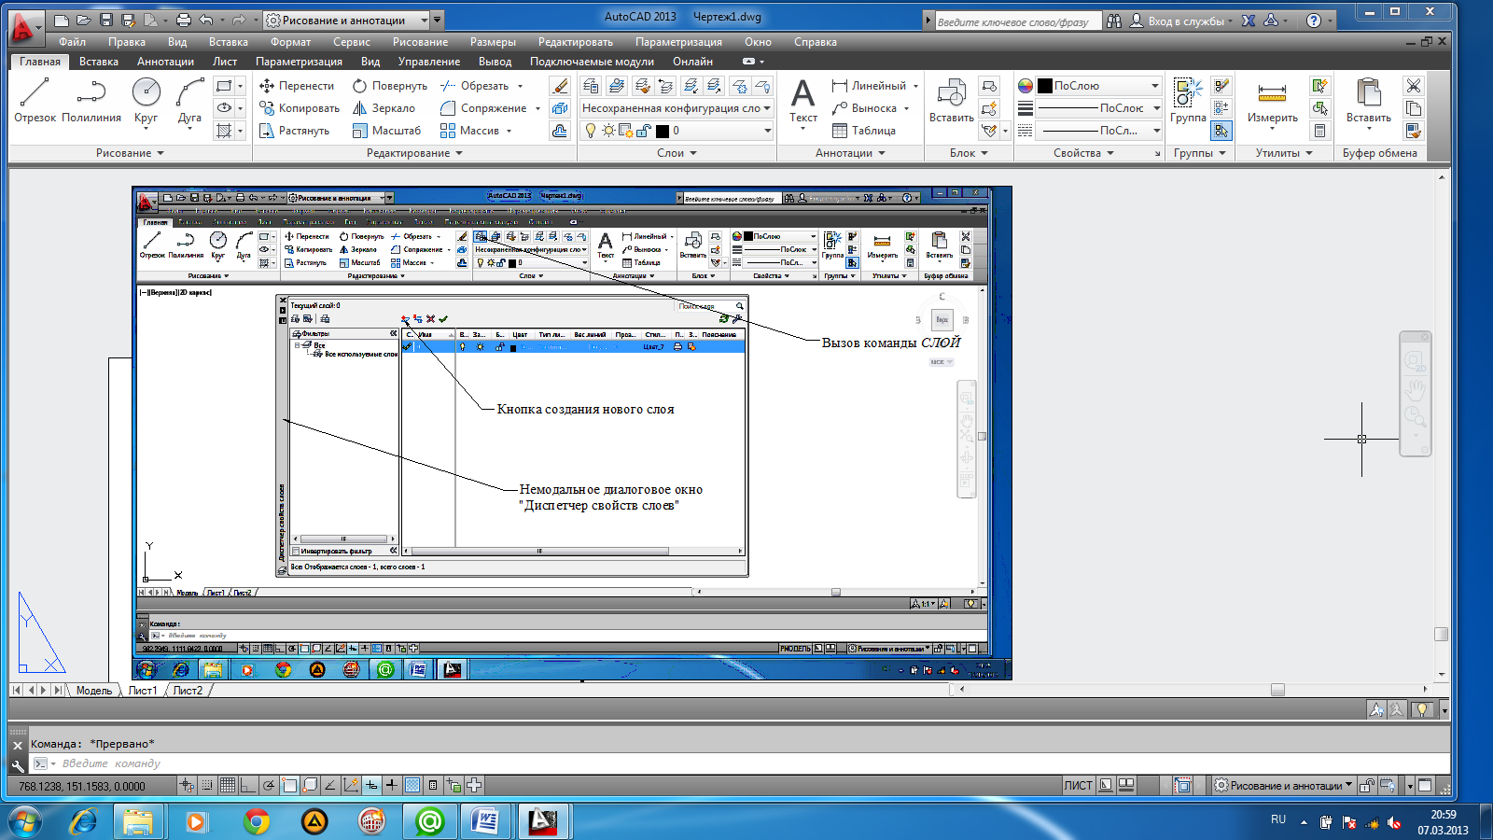Open Google Chrome from Windows taskbar

257,821
